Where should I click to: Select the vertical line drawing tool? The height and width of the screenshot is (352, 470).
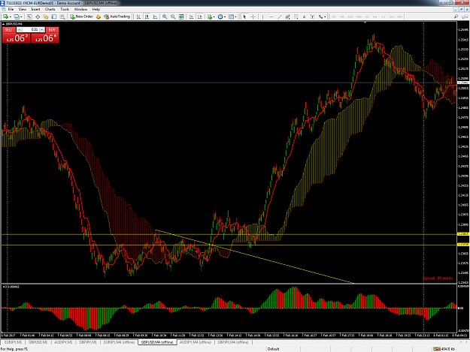[262, 17]
